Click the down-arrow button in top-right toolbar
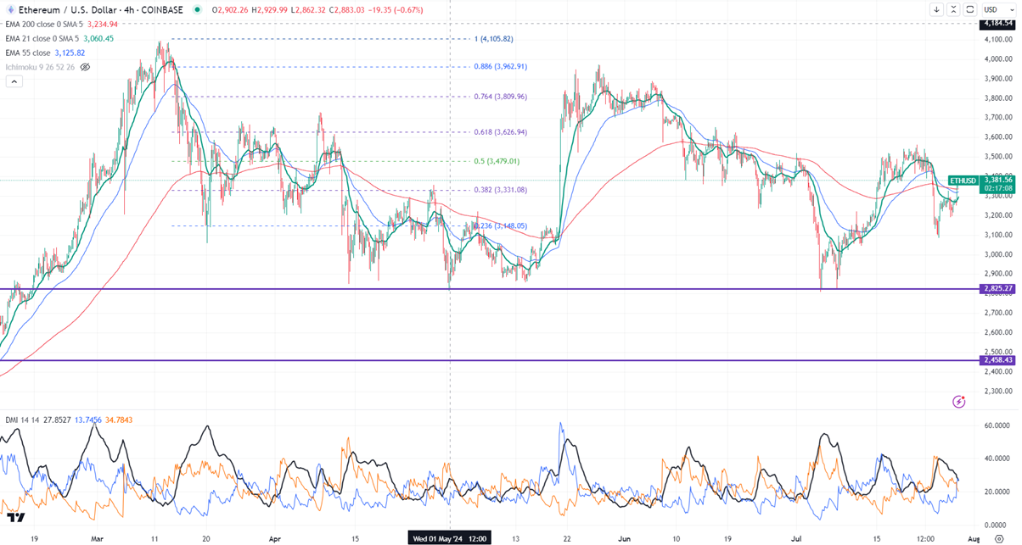Image resolution: width=1022 pixels, height=545 pixels. click(936, 9)
